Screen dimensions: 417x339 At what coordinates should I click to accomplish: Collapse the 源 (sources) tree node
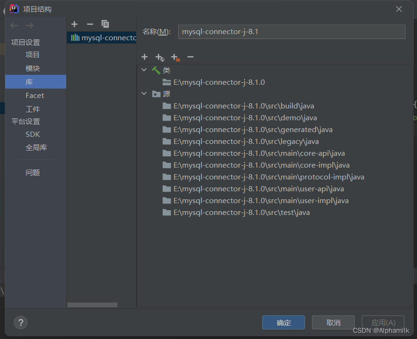(144, 93)
